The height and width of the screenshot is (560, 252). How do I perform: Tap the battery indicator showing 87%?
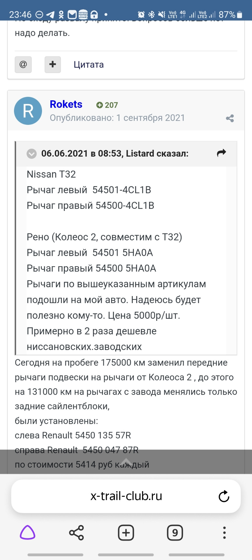[x=230, y=13]
